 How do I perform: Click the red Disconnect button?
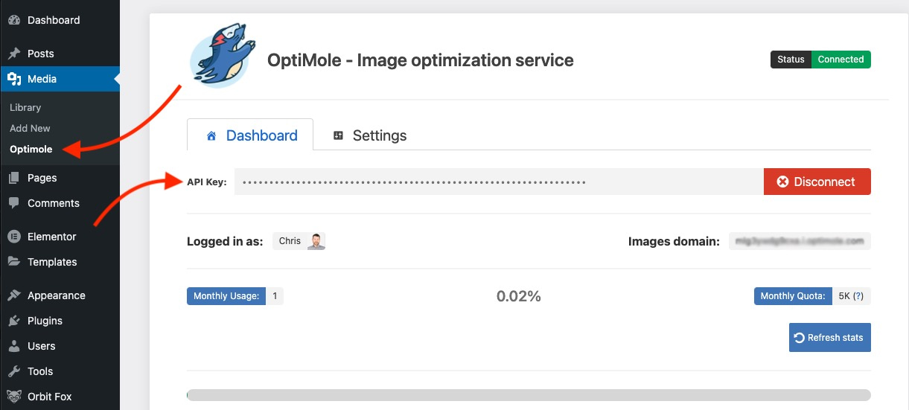[817, 182]
